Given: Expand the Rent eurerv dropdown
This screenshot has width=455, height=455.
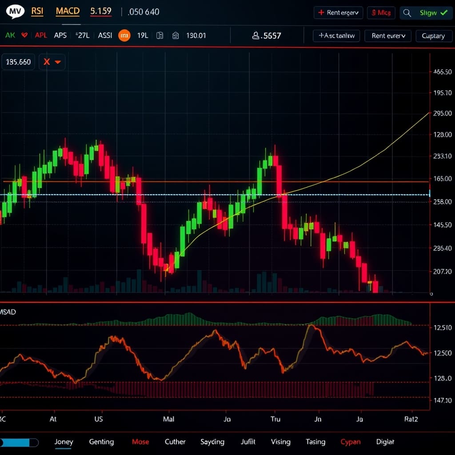Looking at the screenshot, I should point(388,36).
